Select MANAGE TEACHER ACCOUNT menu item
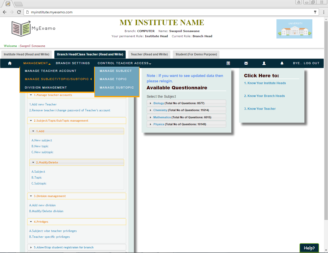 [51, 71]
